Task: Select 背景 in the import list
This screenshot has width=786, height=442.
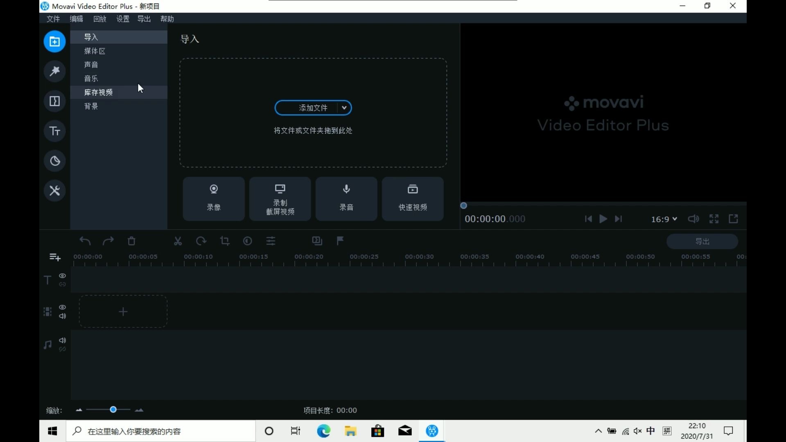Action: point(119,106)
